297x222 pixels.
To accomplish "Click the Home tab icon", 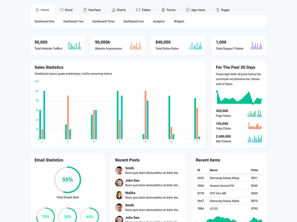I will pos(37,10).
